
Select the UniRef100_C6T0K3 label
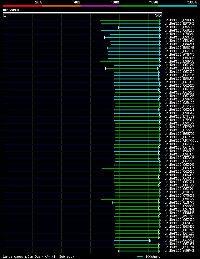[179, 82]
